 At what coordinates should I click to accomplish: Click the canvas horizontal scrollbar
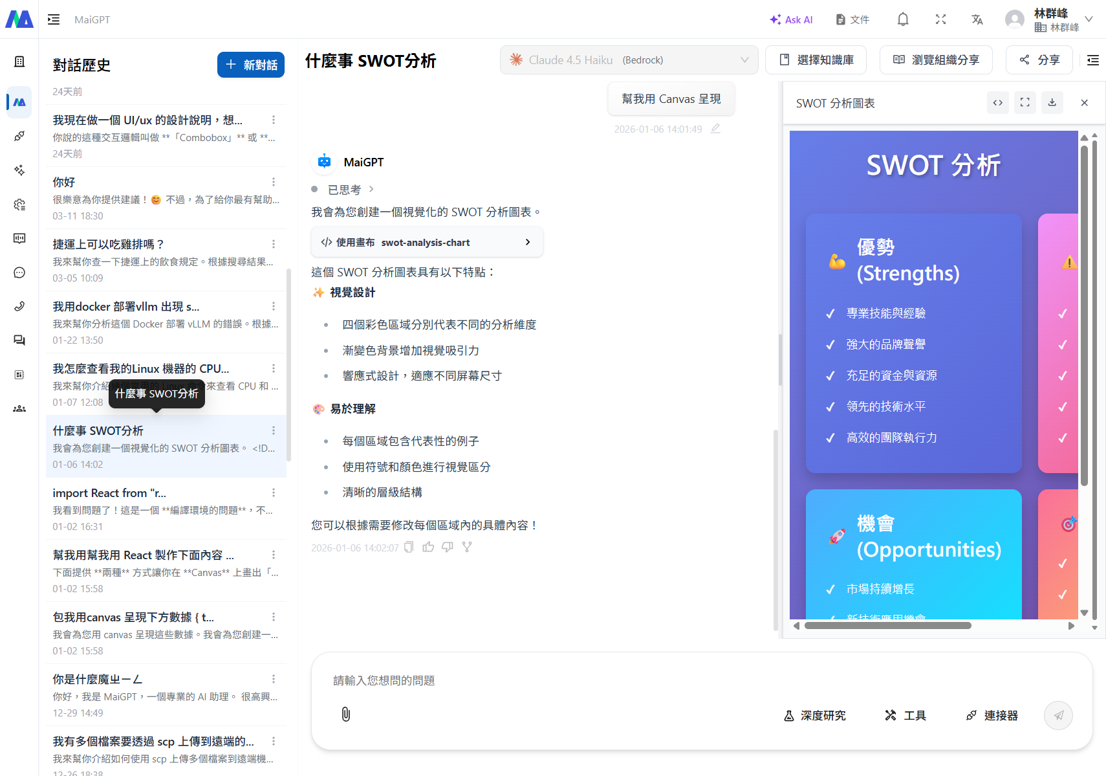[887, 626]
